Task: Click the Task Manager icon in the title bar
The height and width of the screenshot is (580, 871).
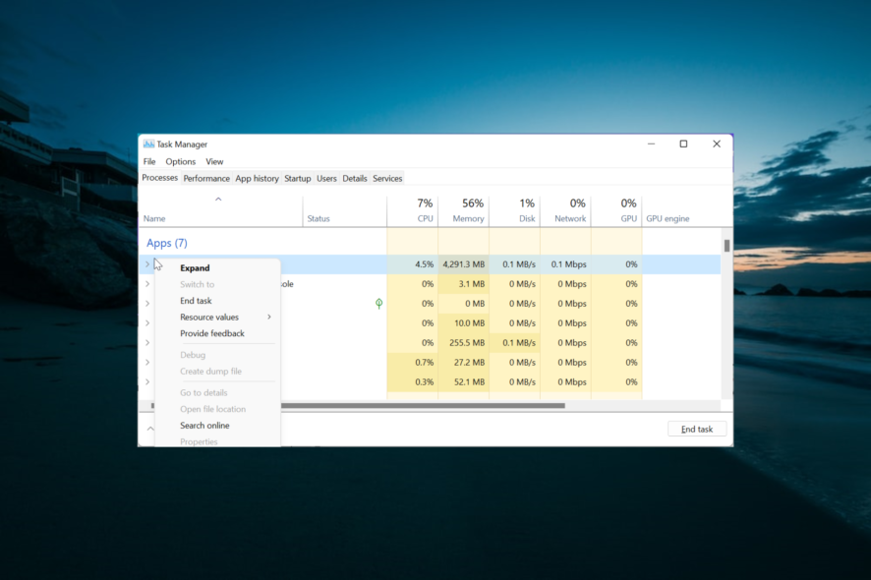Action: click(148, 145)
